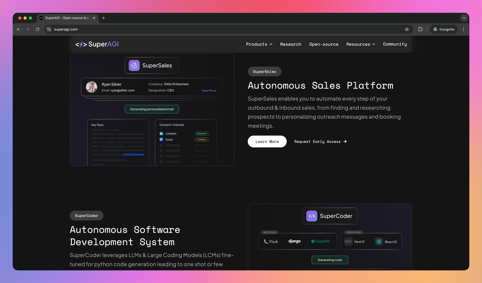This screenshot has width=482, height=283.
Task: Click the Scheduled status badge
Action: click(x=202, y=140)
